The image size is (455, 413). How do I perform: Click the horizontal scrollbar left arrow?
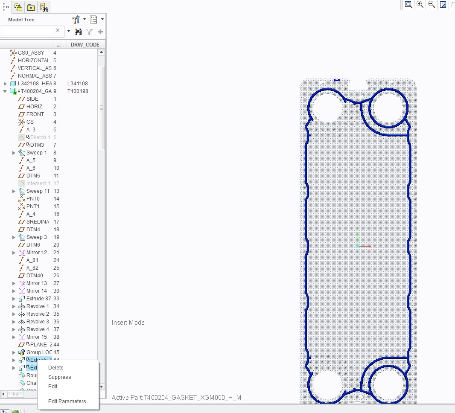(3, 394)
